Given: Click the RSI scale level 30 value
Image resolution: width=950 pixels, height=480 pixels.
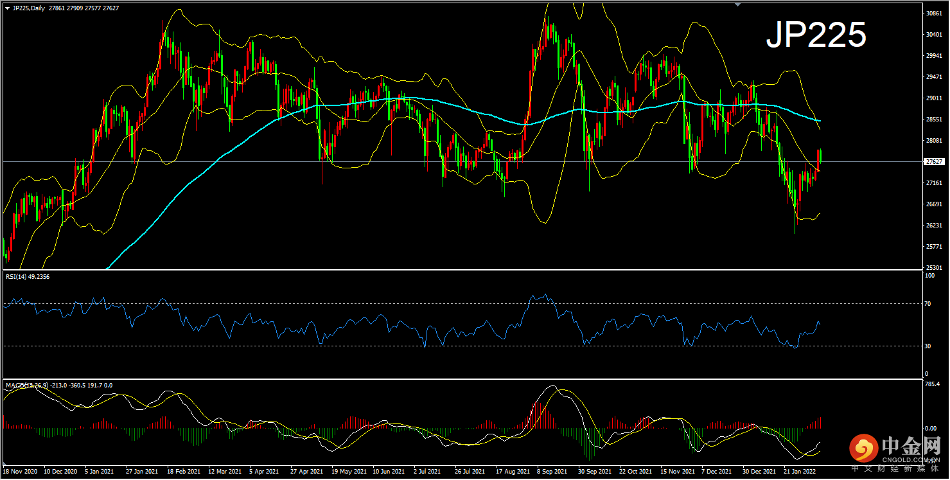Looking at the screenshot, I should click(927, 346).
